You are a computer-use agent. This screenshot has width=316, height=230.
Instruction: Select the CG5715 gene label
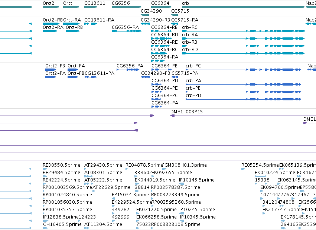coord(180,11)
